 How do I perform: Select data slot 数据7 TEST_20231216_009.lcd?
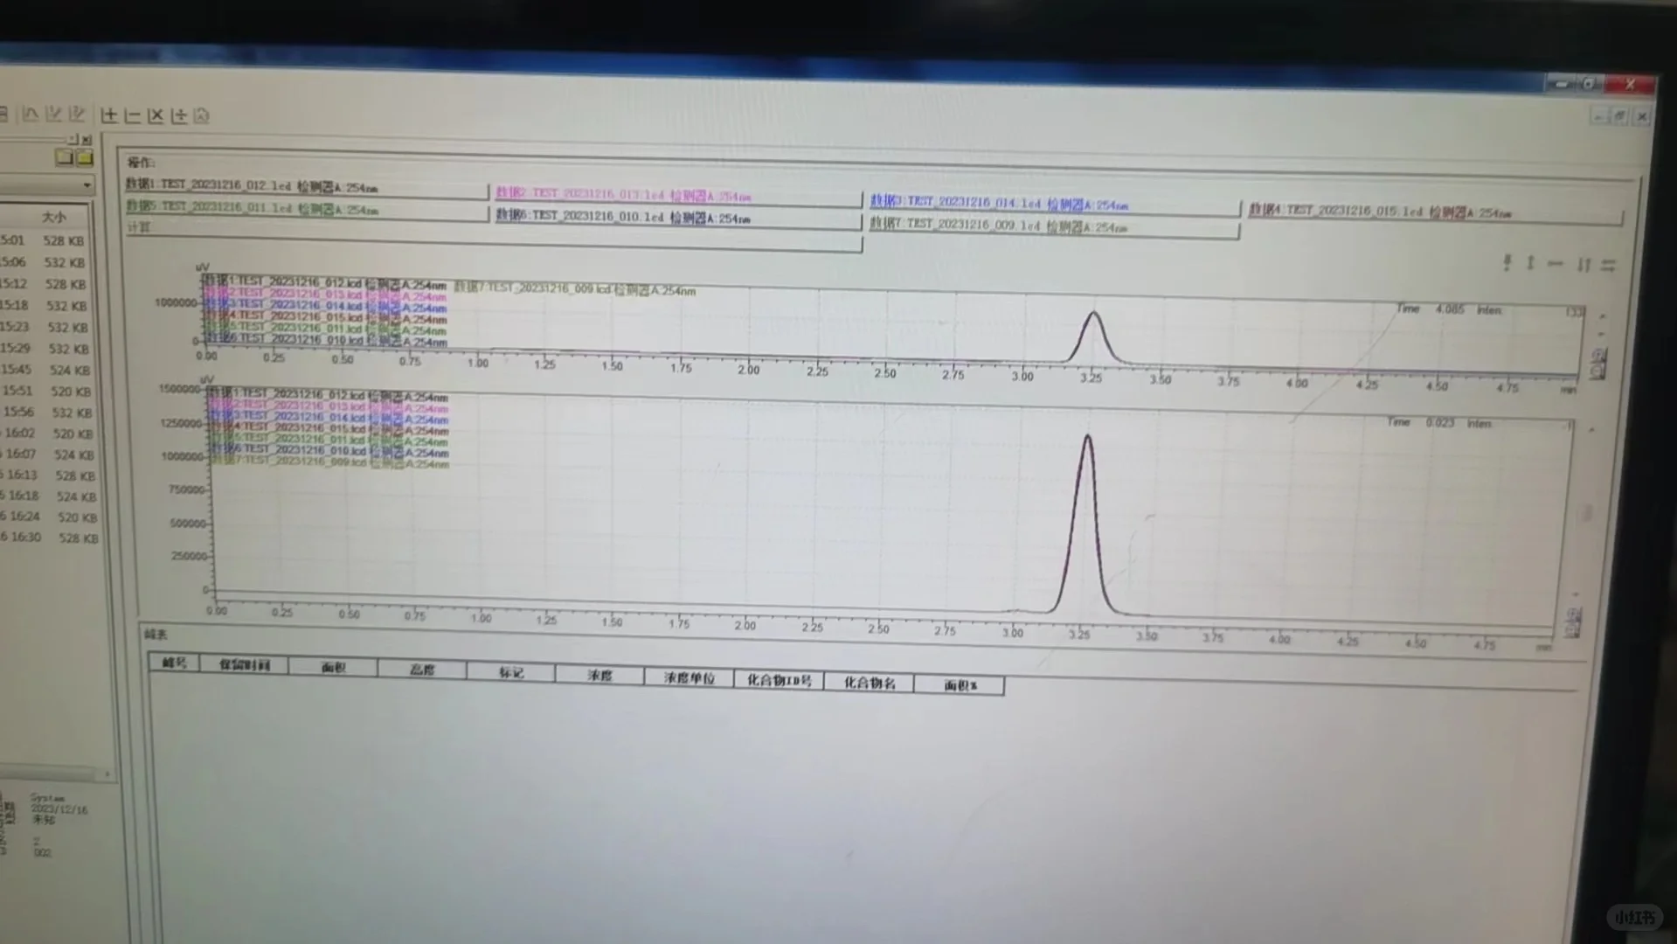pos(1053,226)
